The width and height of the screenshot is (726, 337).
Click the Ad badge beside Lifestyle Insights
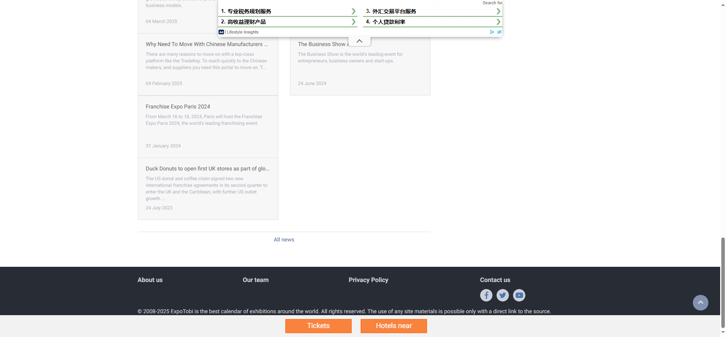(221, 32)
